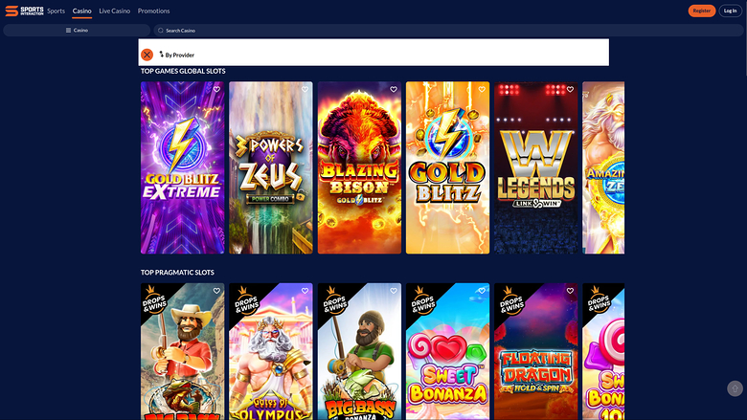
Task: Click Drops & Wins badge on Gates of Olympus
Action: (244, 299)
